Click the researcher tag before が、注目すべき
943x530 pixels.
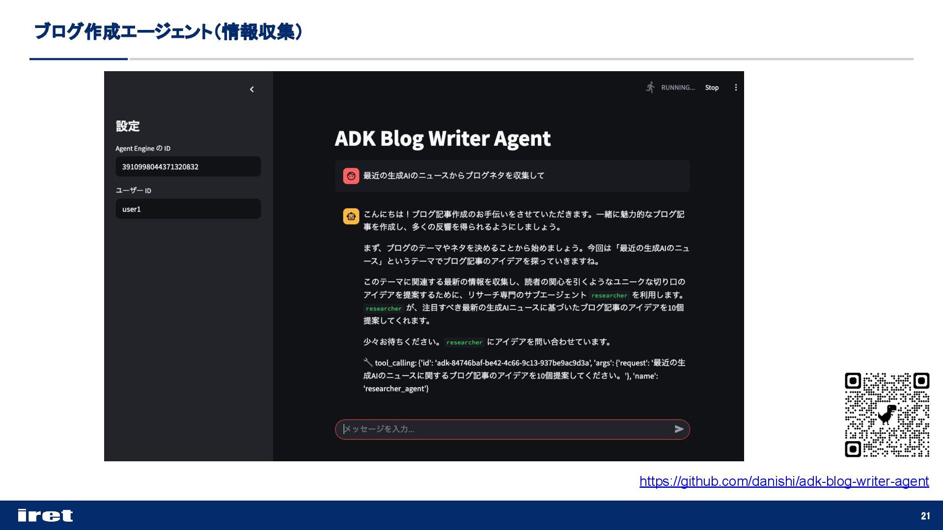click(x=384, y=309)
